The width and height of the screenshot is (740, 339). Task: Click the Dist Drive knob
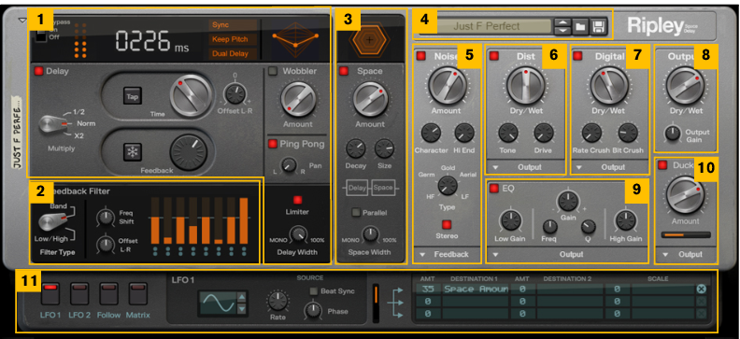[x=544, y=134]
